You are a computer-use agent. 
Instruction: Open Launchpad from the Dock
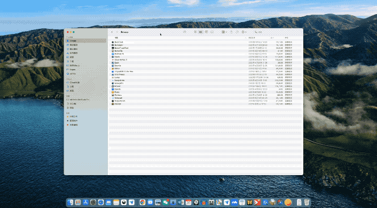[x=78, y=202]
